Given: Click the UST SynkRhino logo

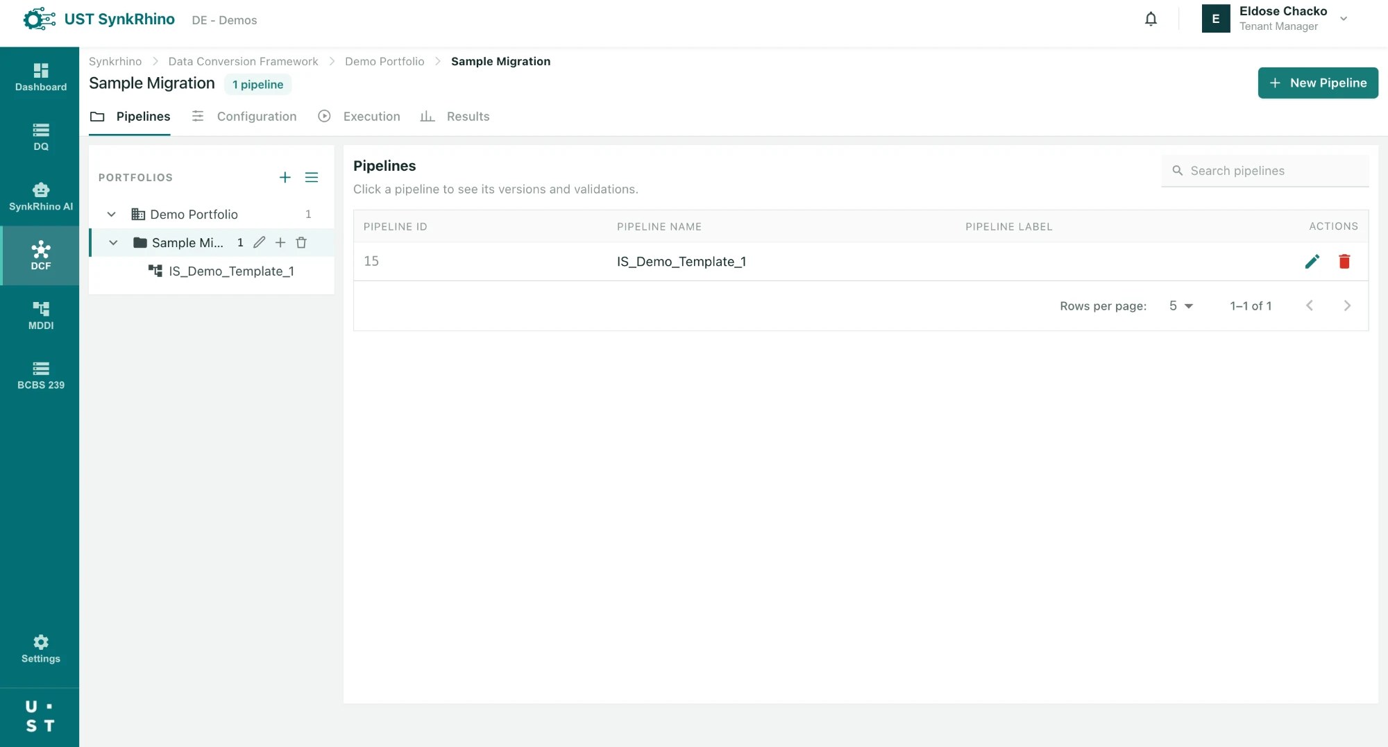Looking at the screenshot, I should (x=99, y=19).
